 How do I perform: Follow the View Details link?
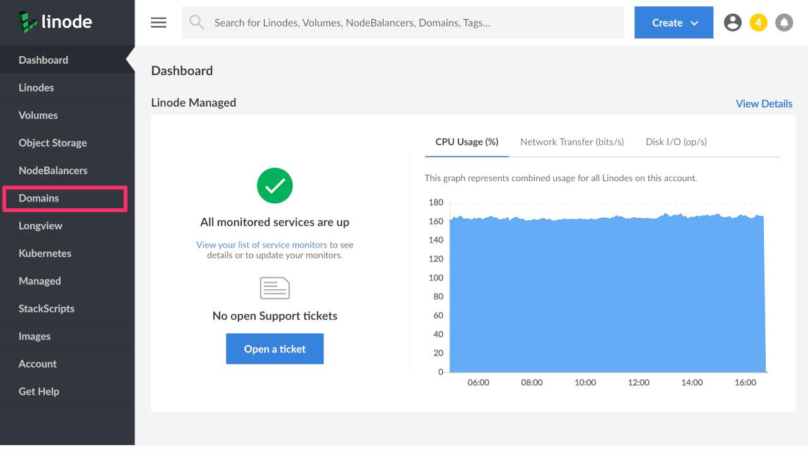[x=764, y=104]
